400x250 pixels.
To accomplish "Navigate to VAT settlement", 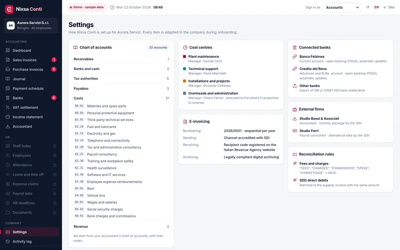I will point(31,107).
